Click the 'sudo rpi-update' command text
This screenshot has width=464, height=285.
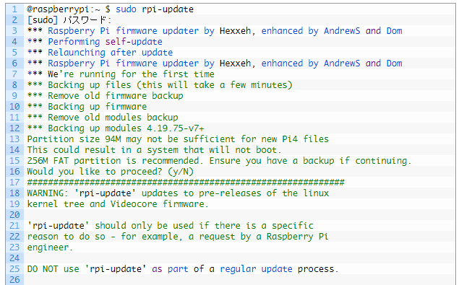pyautogui.click(x=155, y=9)
